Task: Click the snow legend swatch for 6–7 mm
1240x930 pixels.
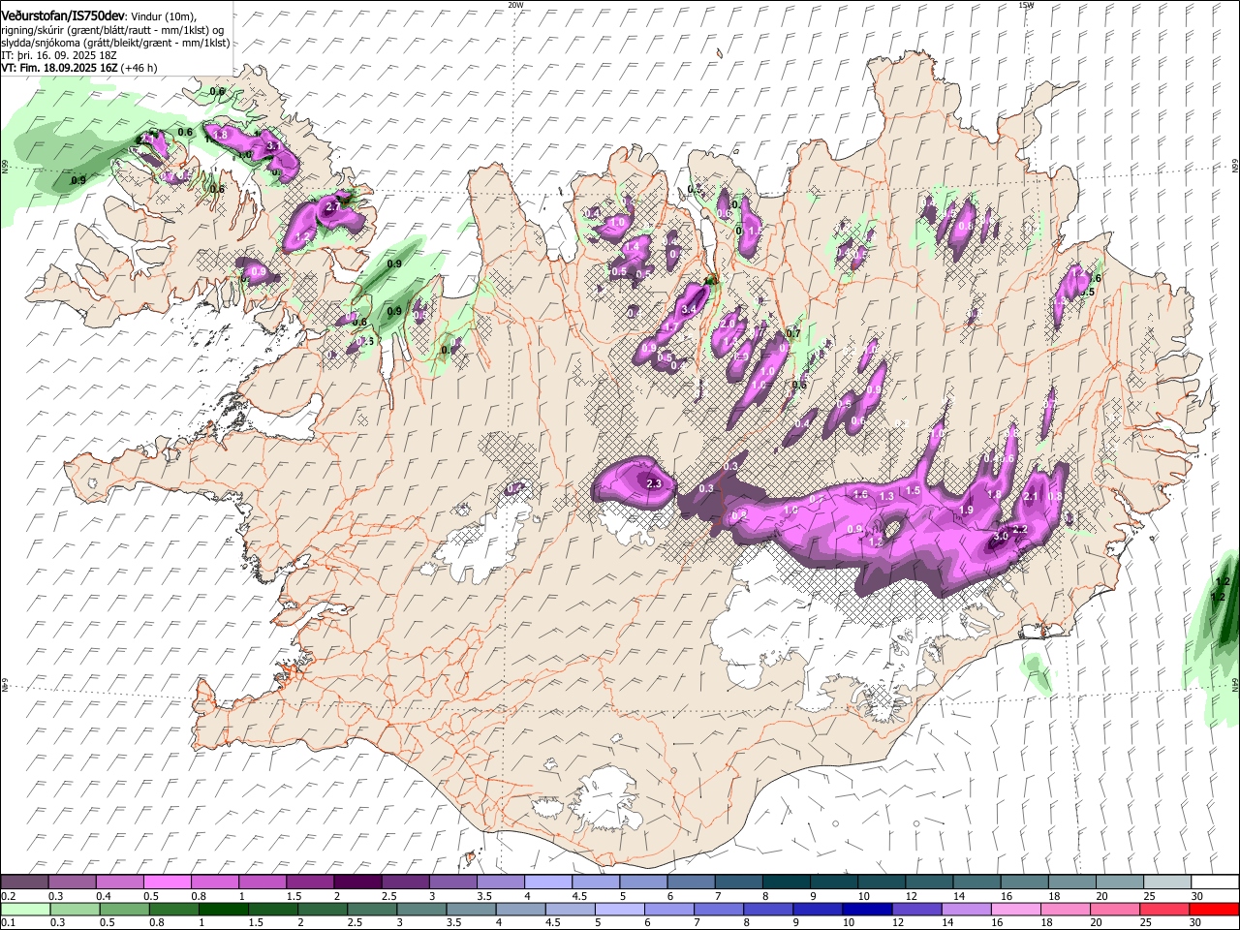Action: click(690, 883)
